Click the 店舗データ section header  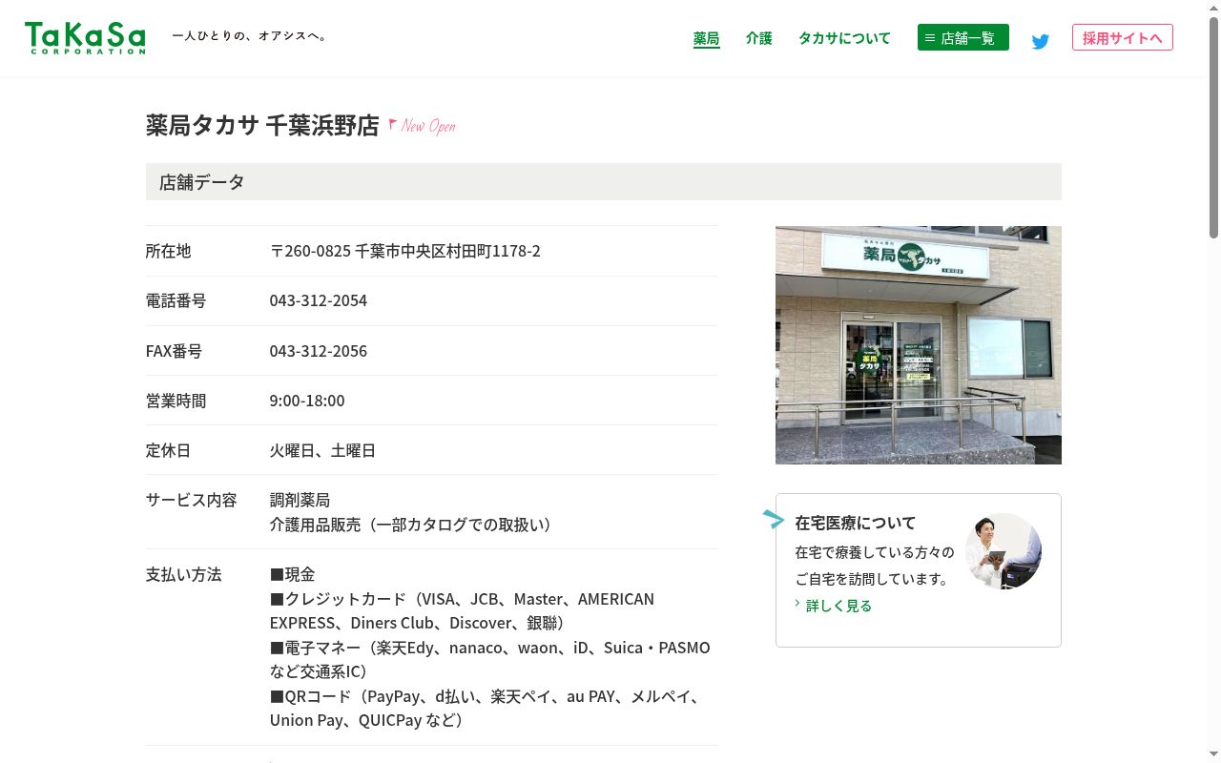point(604,181)
